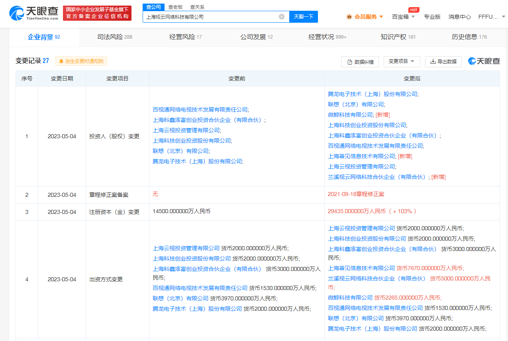This screenshot has height=341, width=508.
Task: Select the 知识产权 tab
Action: click(398, 37)
